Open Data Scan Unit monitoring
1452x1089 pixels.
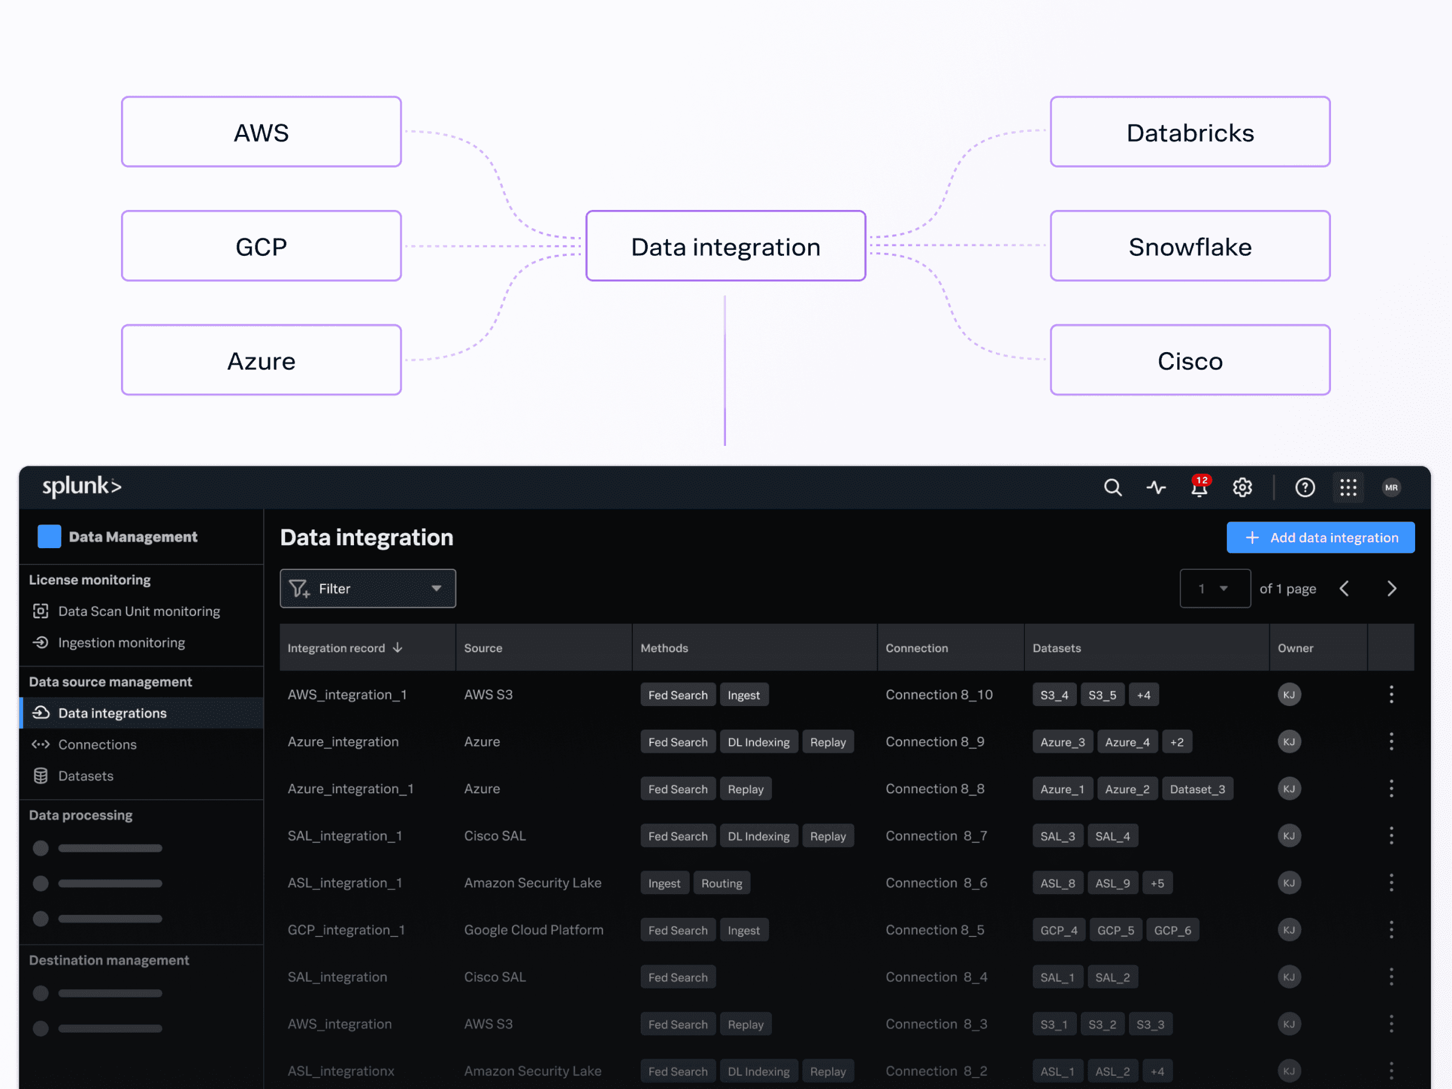point(139,611)
